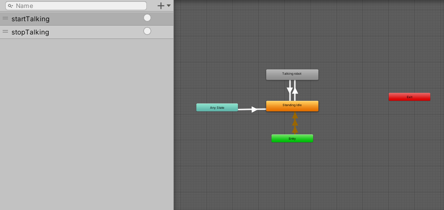Select the Talking robot state node
The image size is (444, 210).
(x=292, y=74)
